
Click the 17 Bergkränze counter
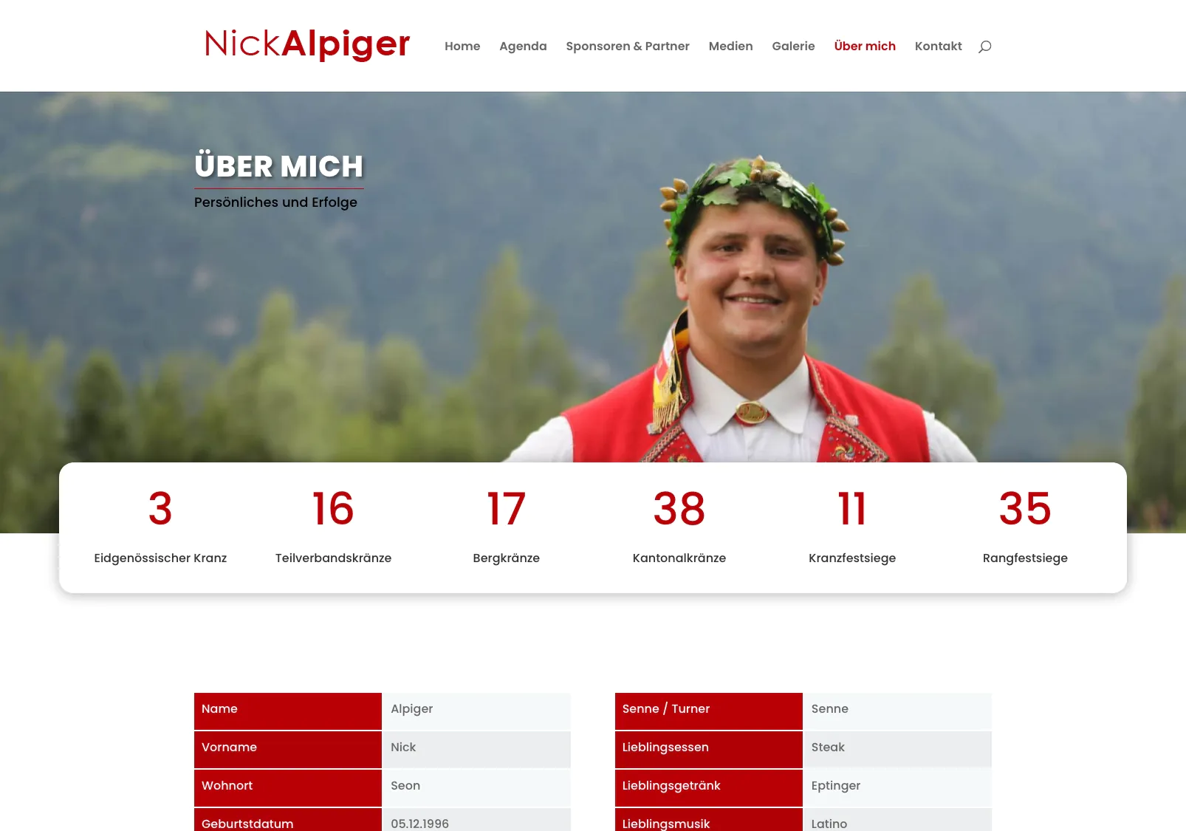pyautogui.click(x=506, y=526)
